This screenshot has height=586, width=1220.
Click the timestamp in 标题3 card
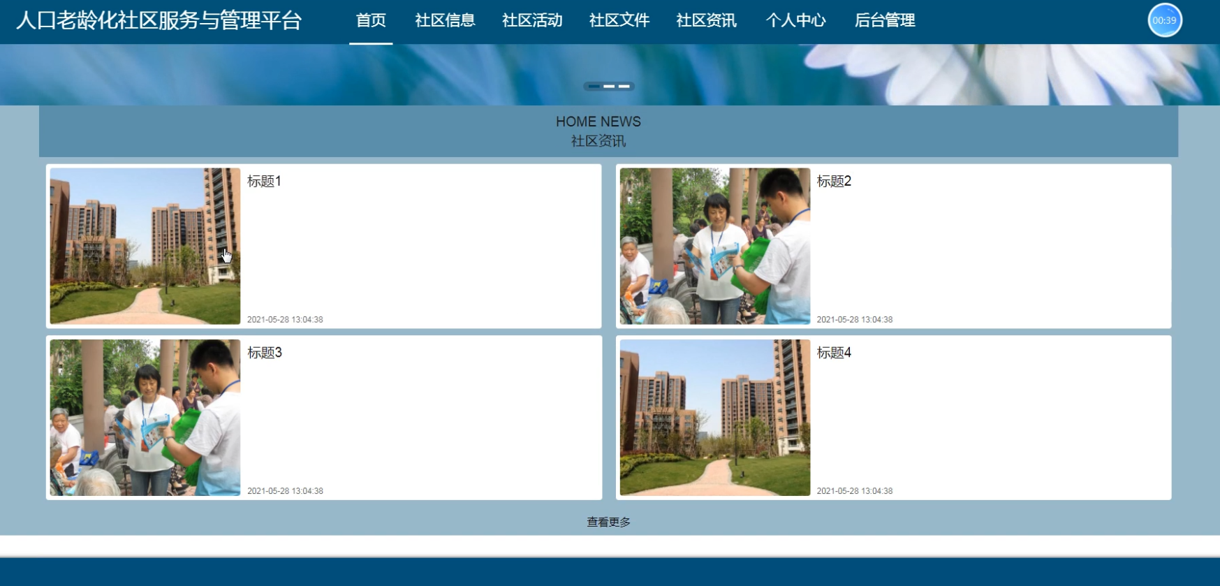pyautogui.click(x=285, y=491)
